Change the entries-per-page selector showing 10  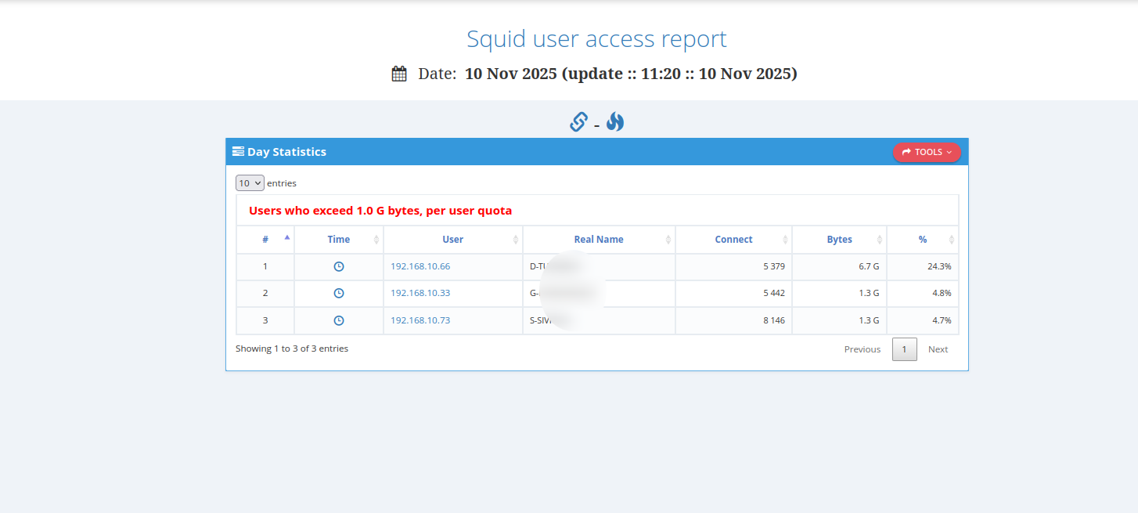pos(250,183)
